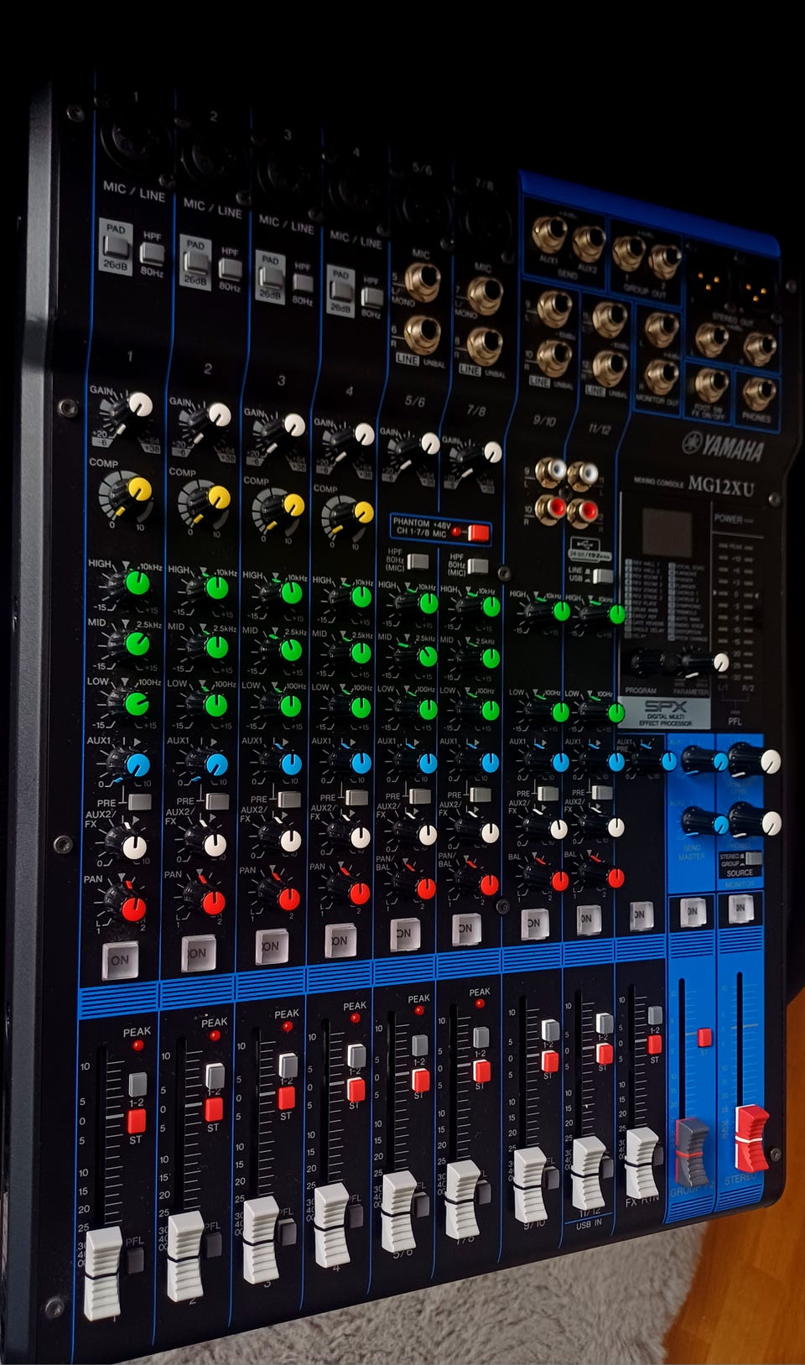The width and height of the screenshot is (805, 1365).
Task: Click the PHONES headphone jack
Action: pos(758,393)
